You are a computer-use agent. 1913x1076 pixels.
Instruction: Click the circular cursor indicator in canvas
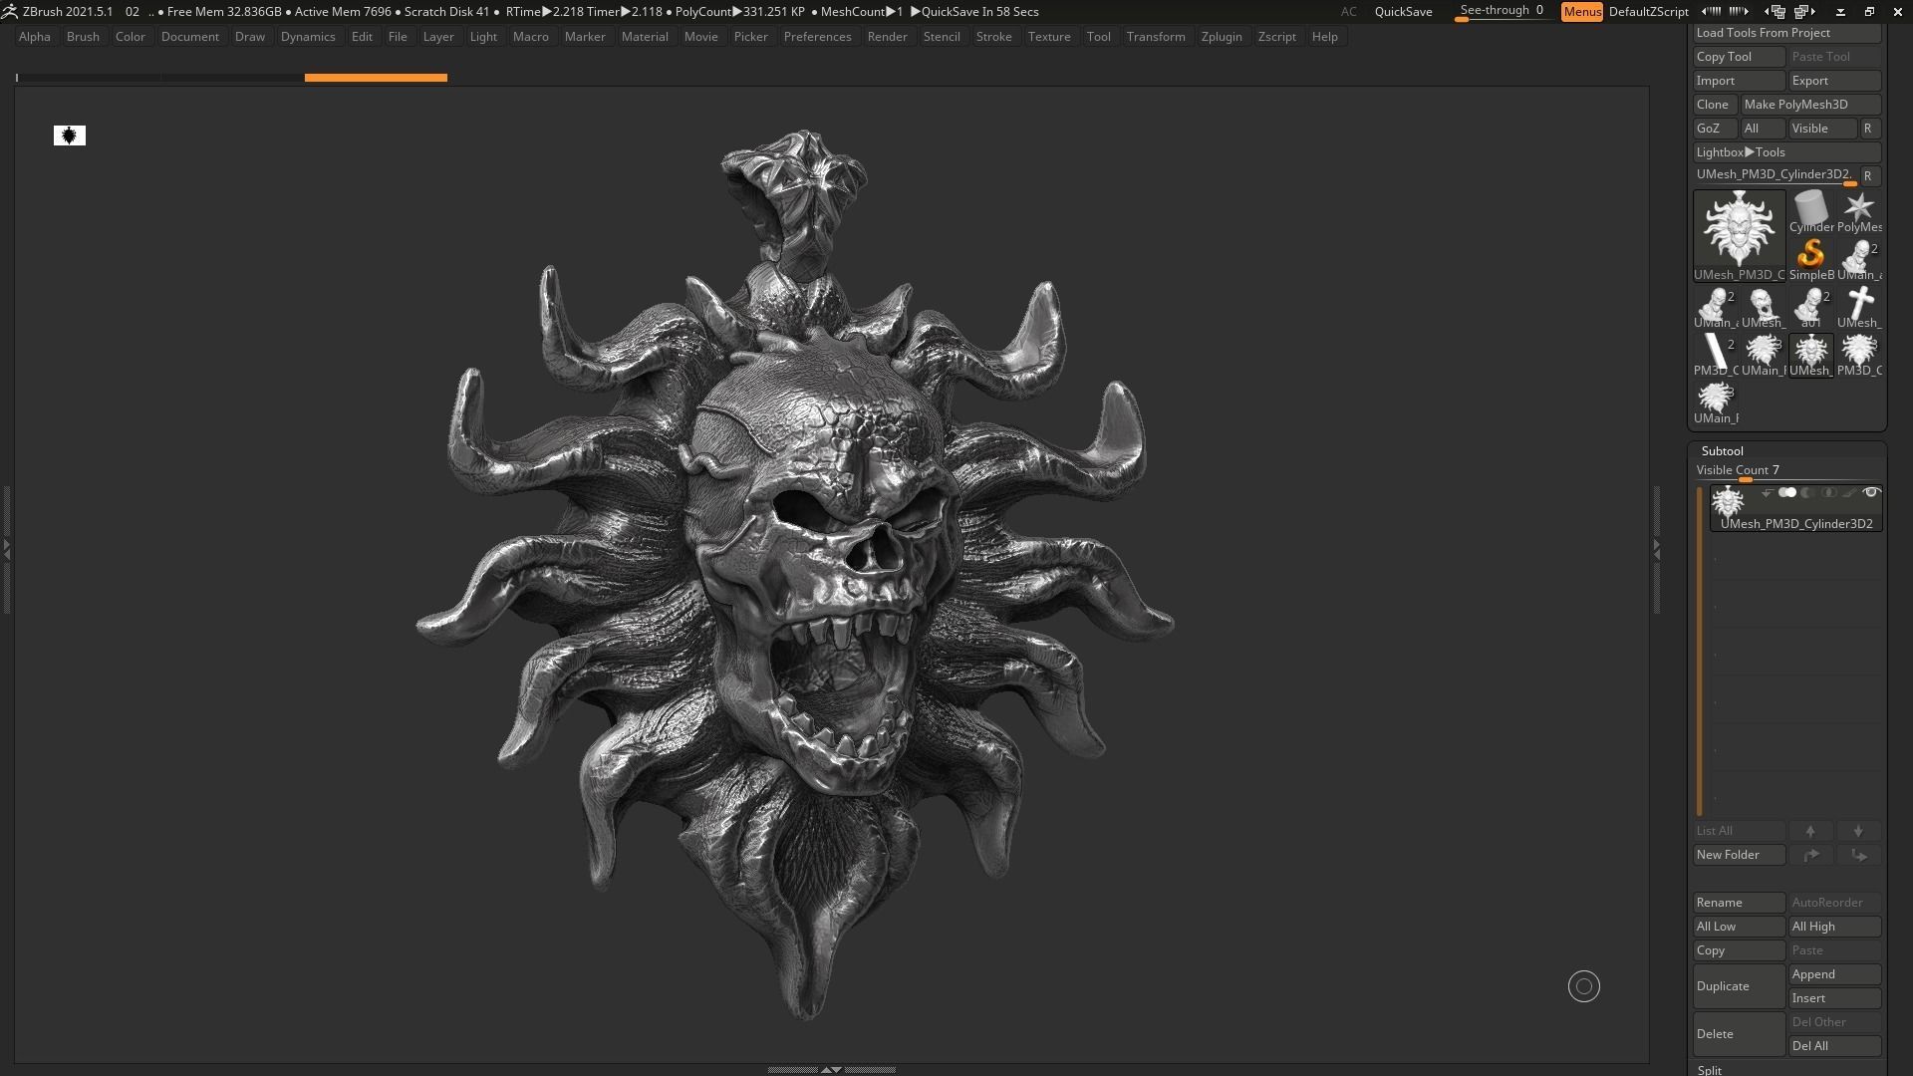point(1583,986)
